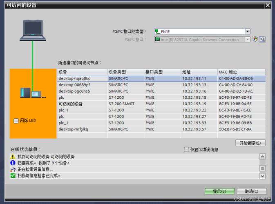Click the 开始搜索(S) button
This screenshot has height=204, width=275.
pyautogui.click(x=250, y=143)
